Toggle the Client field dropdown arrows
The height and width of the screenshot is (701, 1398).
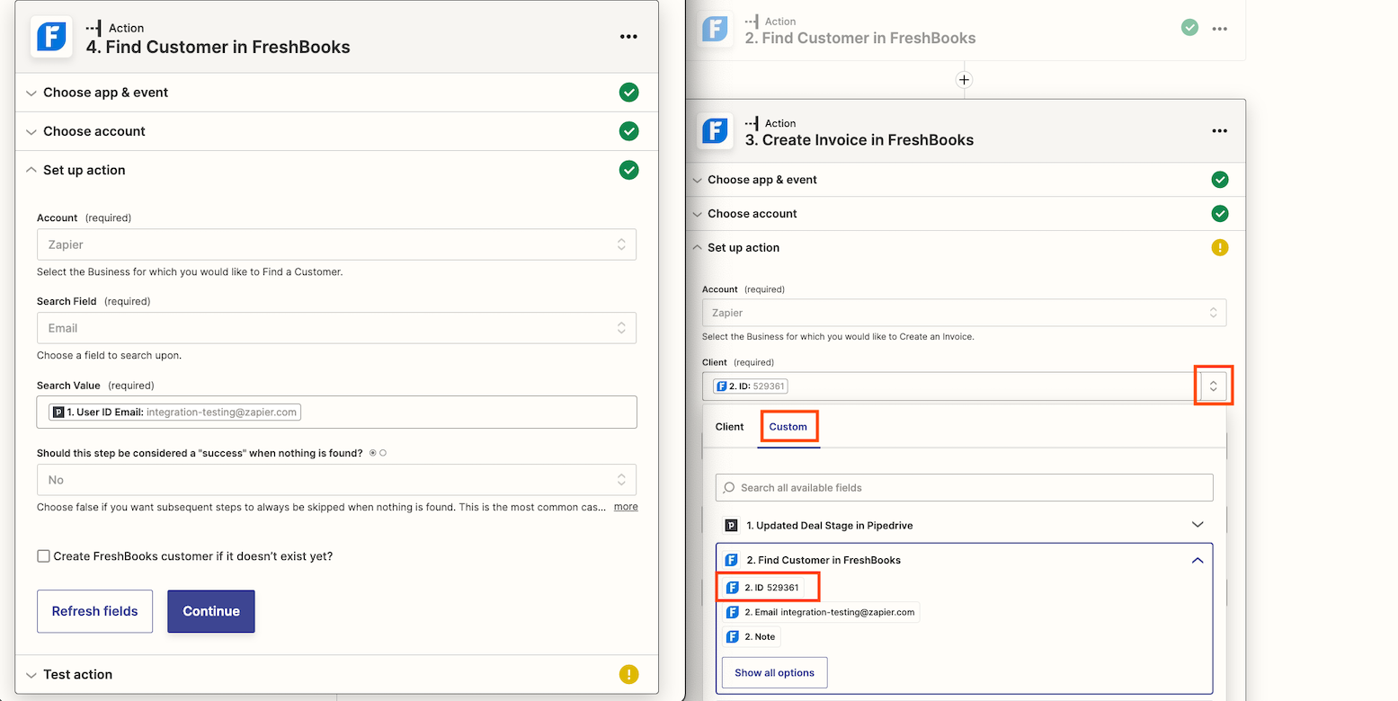[1213, 386]
